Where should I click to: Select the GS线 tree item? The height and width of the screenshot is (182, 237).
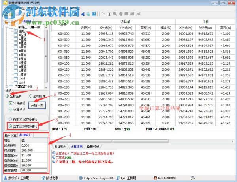click(x=22, y=83)
